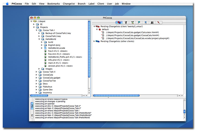Click the yellow //depot root icon

35,21
